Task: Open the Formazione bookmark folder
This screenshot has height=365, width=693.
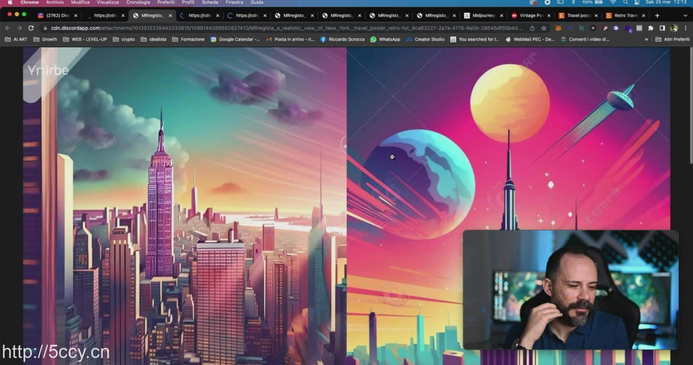Action: point(188,40)
